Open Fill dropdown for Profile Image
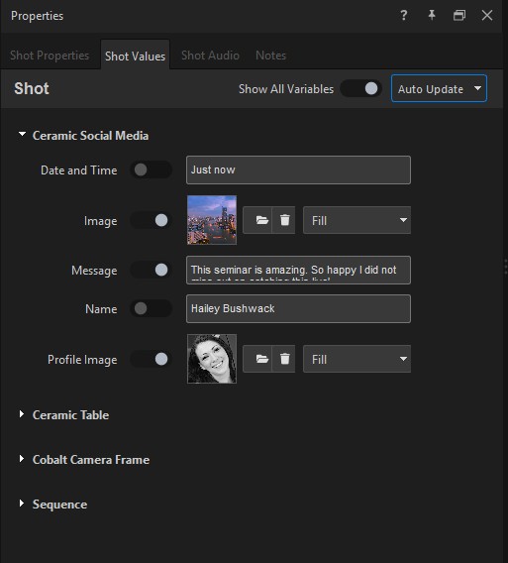Image resolution: width=508 pixels, height=563 pixels. (x=356, y=359)
